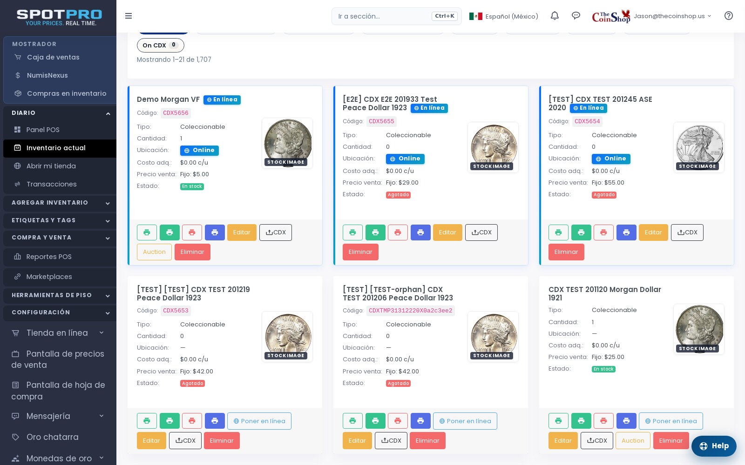This screenshot has width=745, height=465.
Task: Put CDX TEST 201219 Peace Dollar online
Action: [259, 421]
